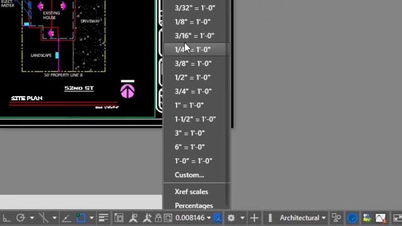Viewport: 402px width, 226px height.
Task: Toggle Lineweight display icon
Action: pyautogui.click(x=103, y=218)
